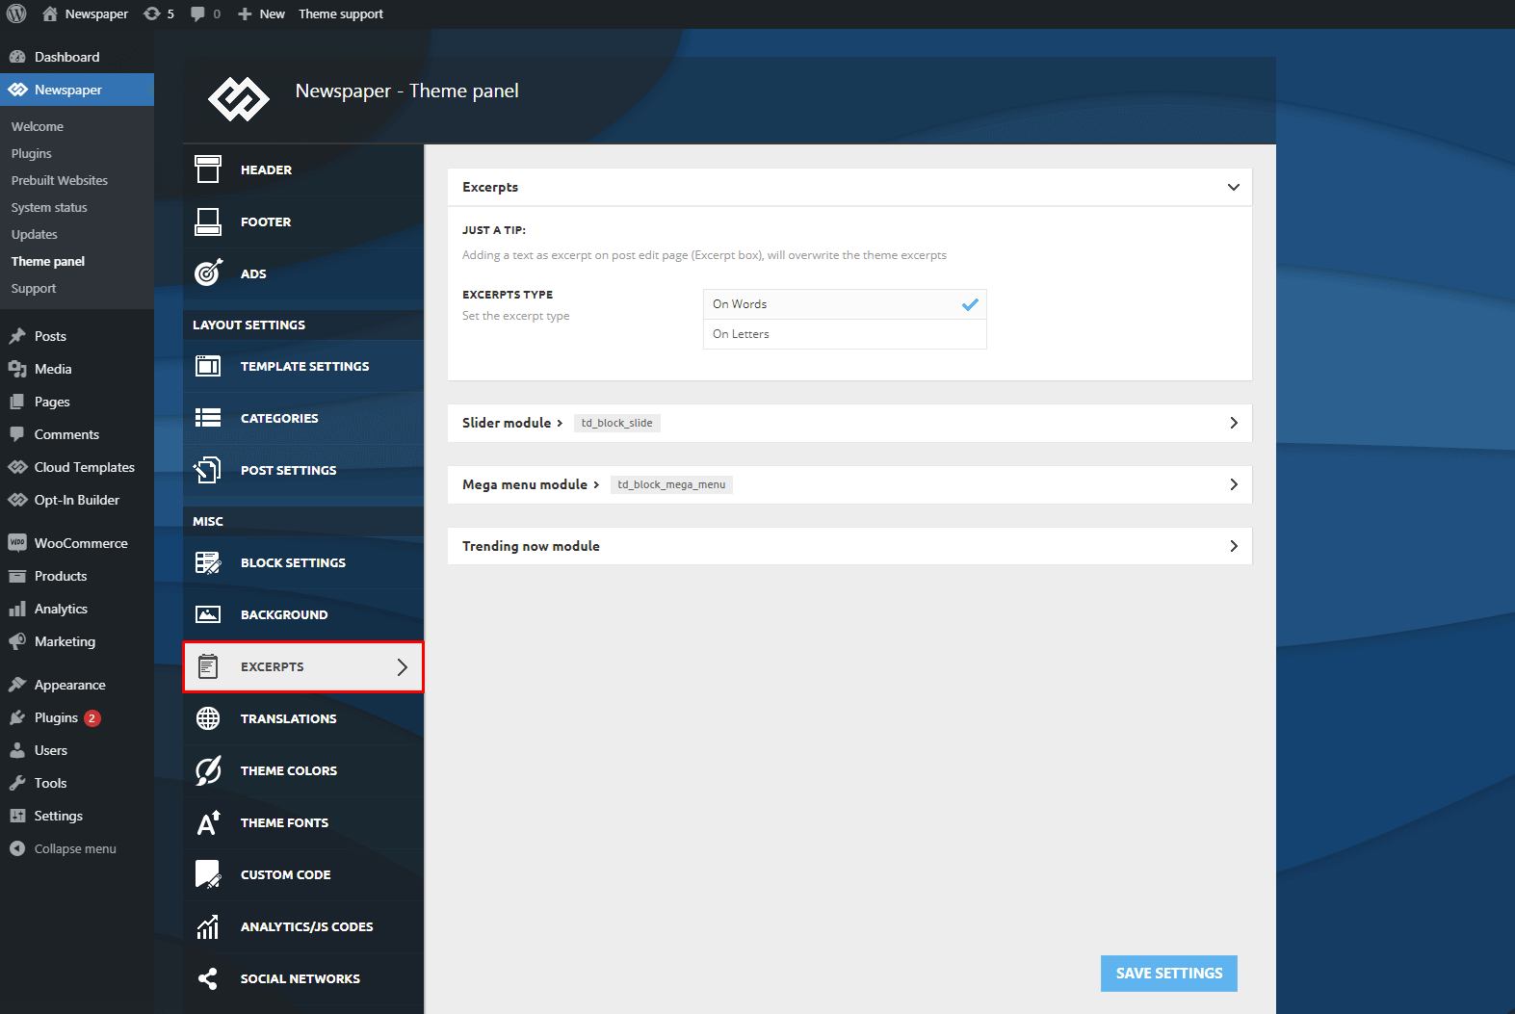Open Media in the admin sidebar
Screen dimensions: 1515x1014
tap(77, 369)
